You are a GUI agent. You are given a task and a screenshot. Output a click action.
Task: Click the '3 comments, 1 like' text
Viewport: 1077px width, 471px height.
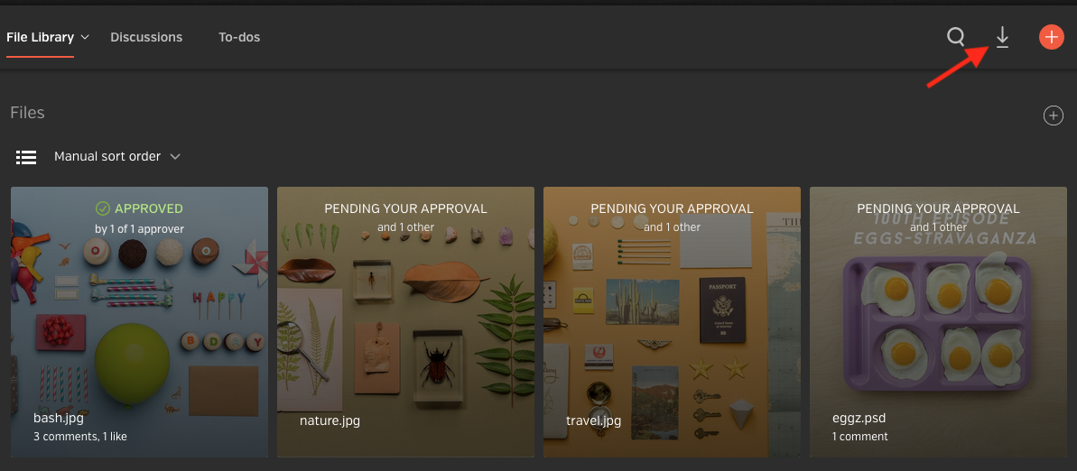click(79, 436)
